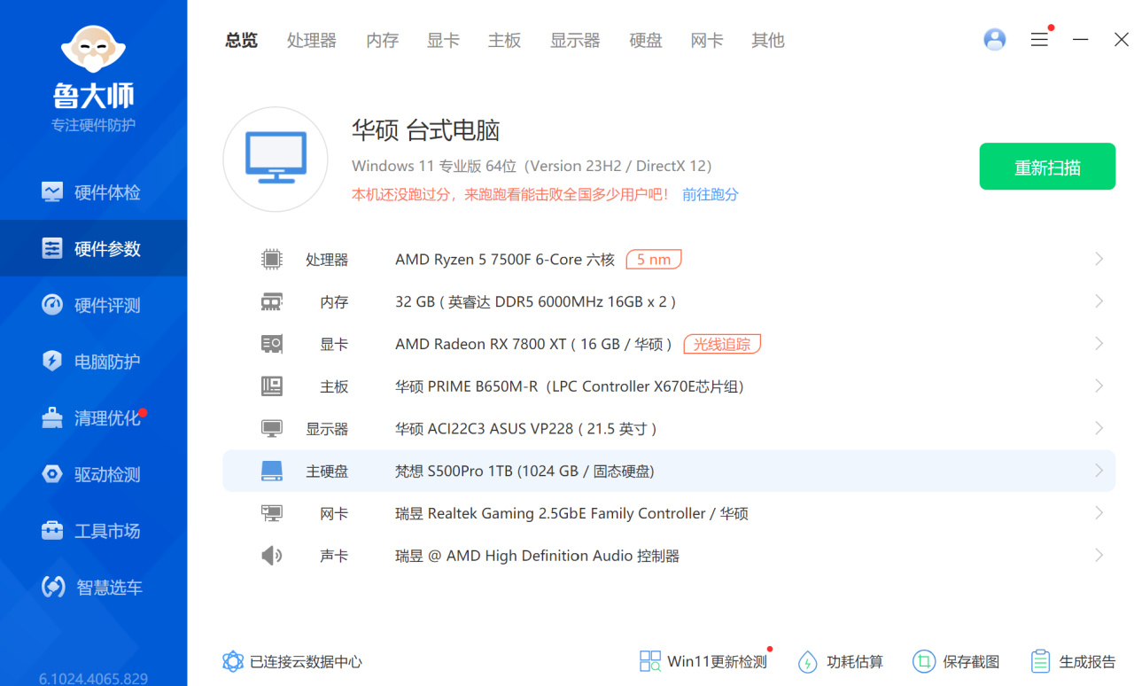Screen dimensions: 1134x686
Task: Select AMD Ryzen 5 7500F processor text
Action: click(505, 260)
